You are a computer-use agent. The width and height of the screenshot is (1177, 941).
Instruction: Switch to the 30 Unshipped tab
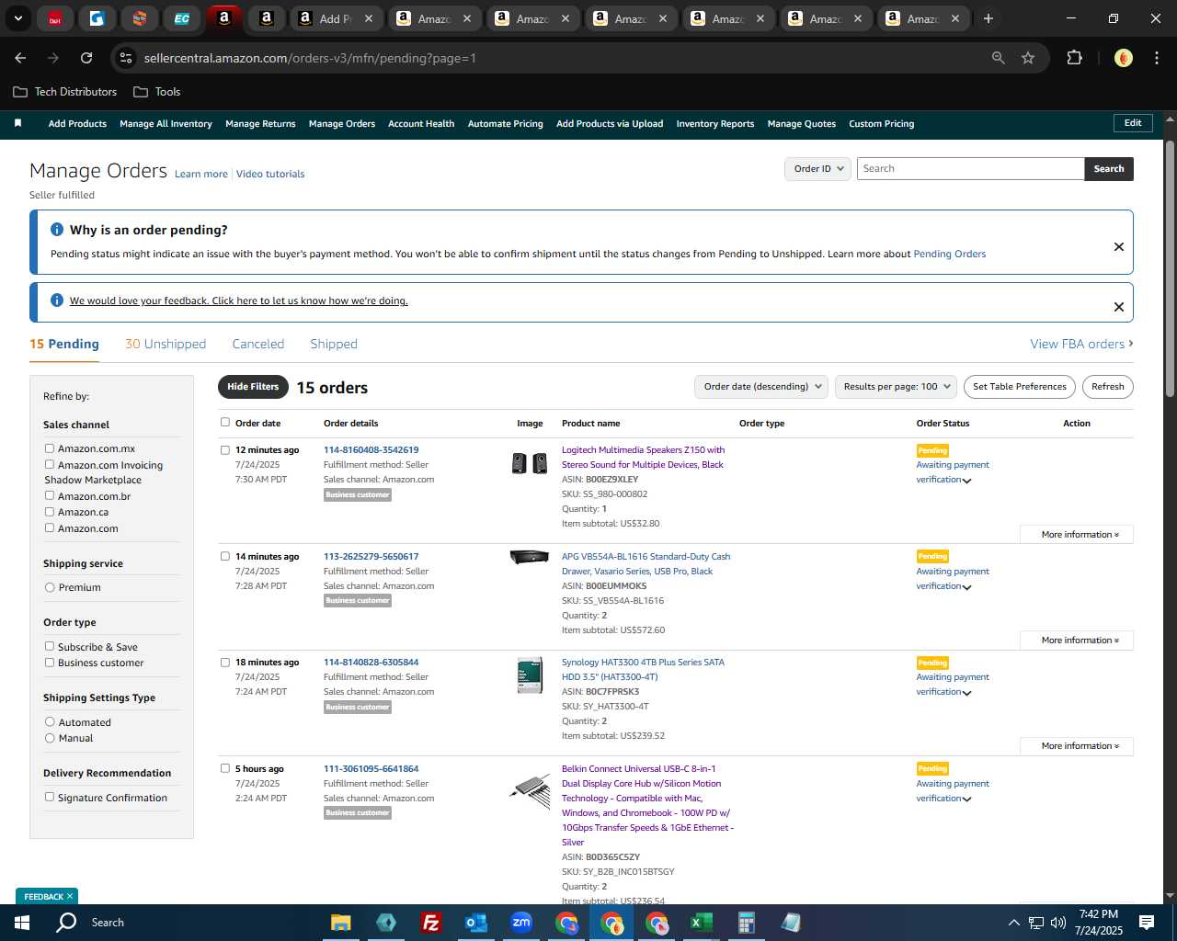(166, 344)
